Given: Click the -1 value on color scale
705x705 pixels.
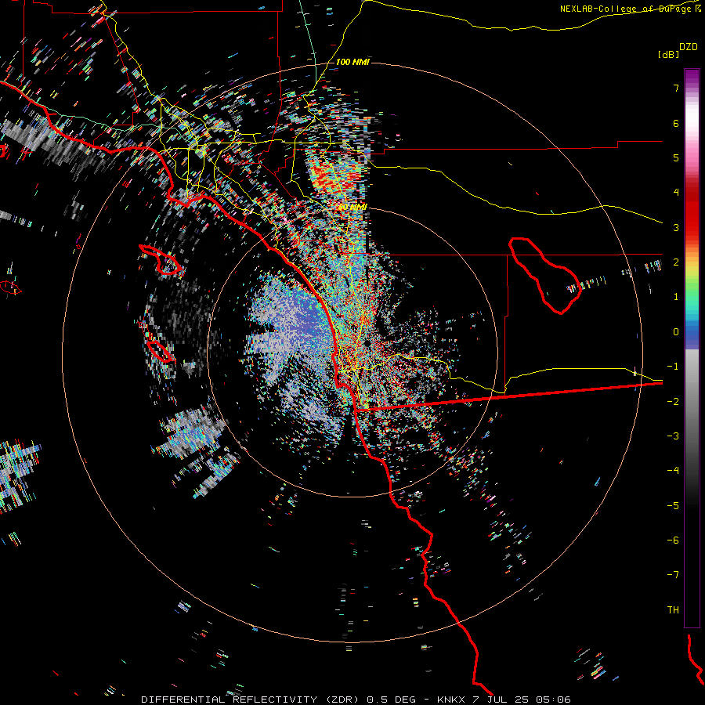Looking at the screenshot, I should [673, 367].
